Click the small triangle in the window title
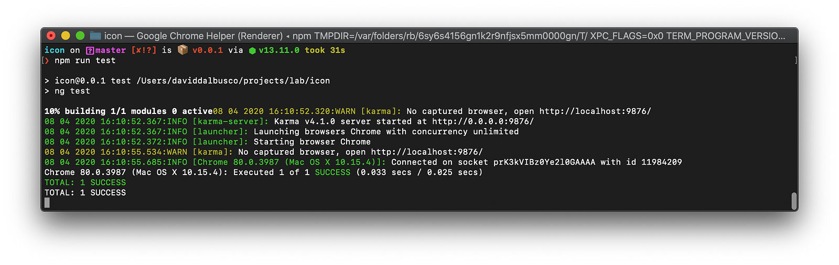Image resolution: width=839 pixels, height=265 pixels. 288,36
